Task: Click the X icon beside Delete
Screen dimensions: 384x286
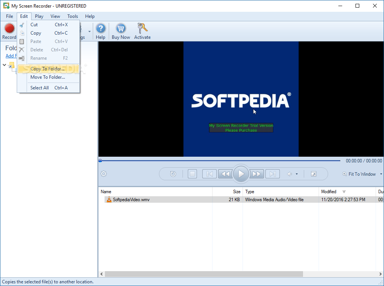Action: click(x=22, y=50)
